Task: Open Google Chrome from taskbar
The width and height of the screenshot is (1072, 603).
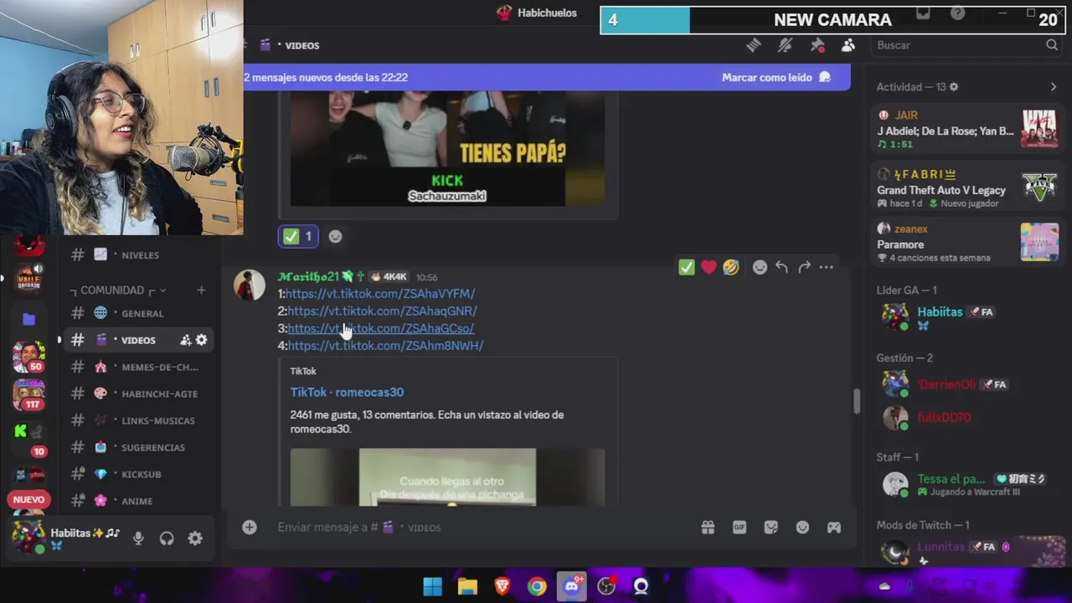Action: 537,586
